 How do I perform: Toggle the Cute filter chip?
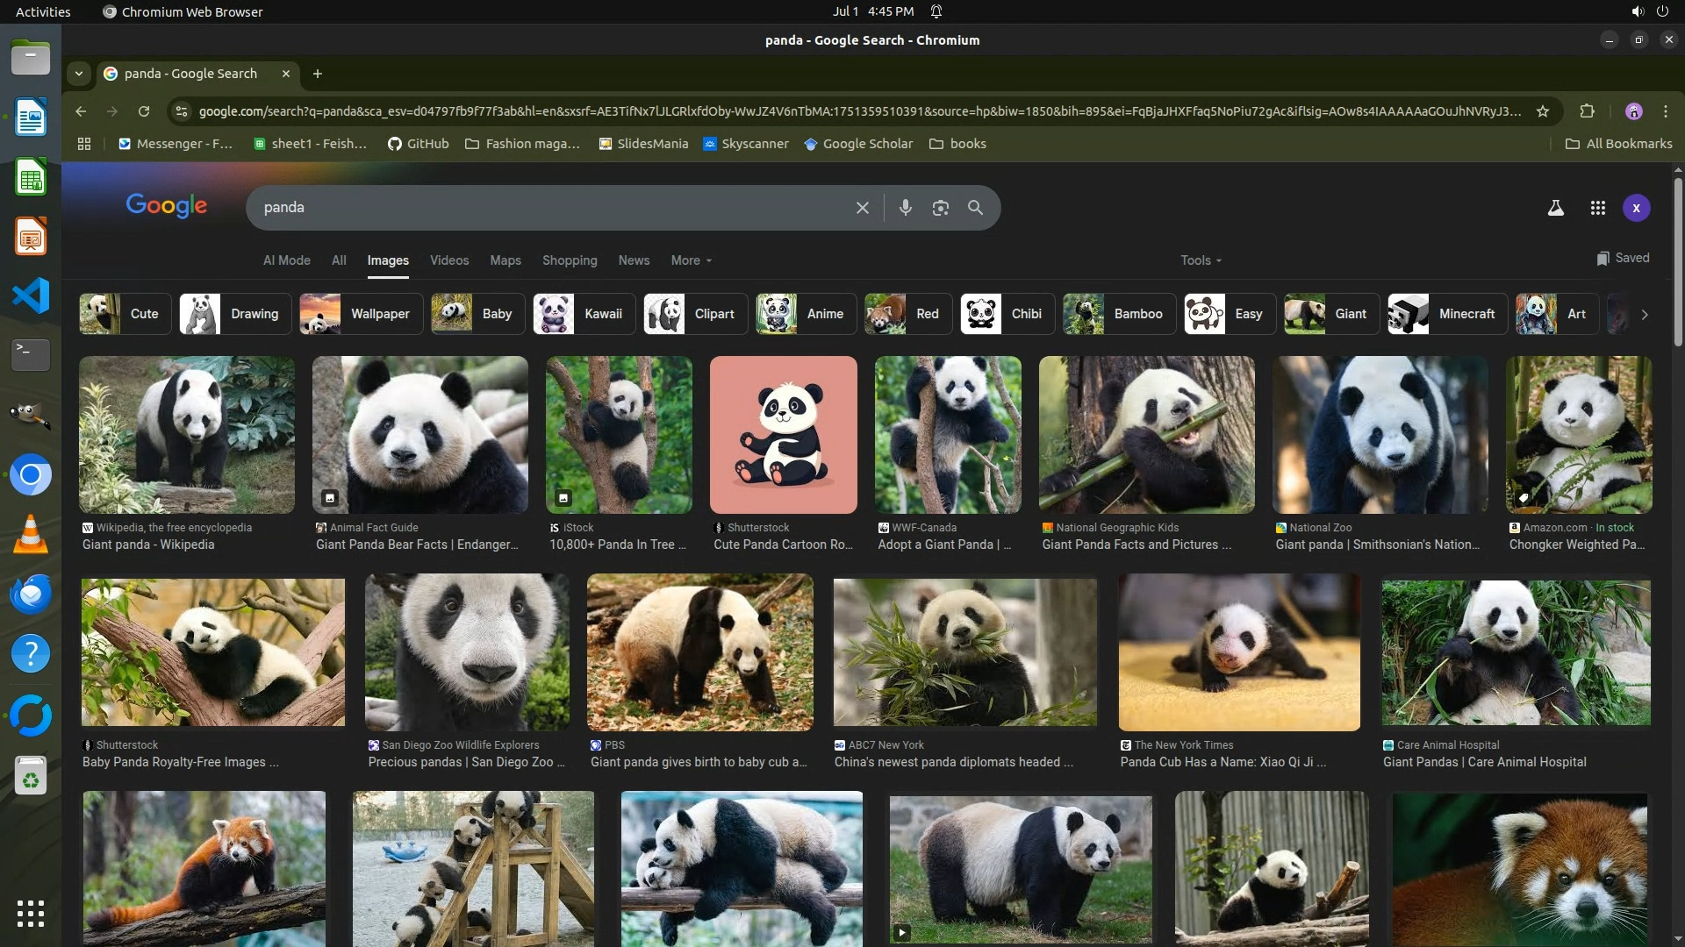(125, 314)
